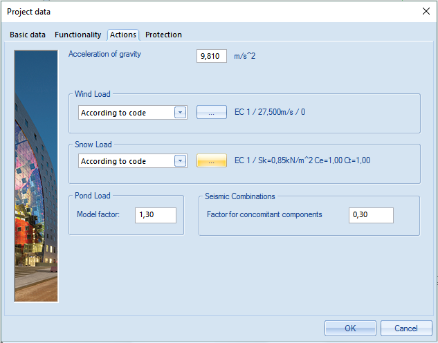The height and width of the screenshot is (343, 438).
Task: Click the wind load EC 1 summary text
Action: pos(270,113)
